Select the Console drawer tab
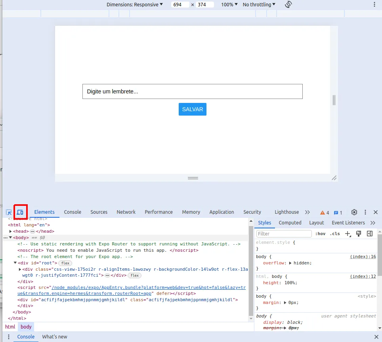Viewport: 382px width, 342px height. [x=26, y=336]
